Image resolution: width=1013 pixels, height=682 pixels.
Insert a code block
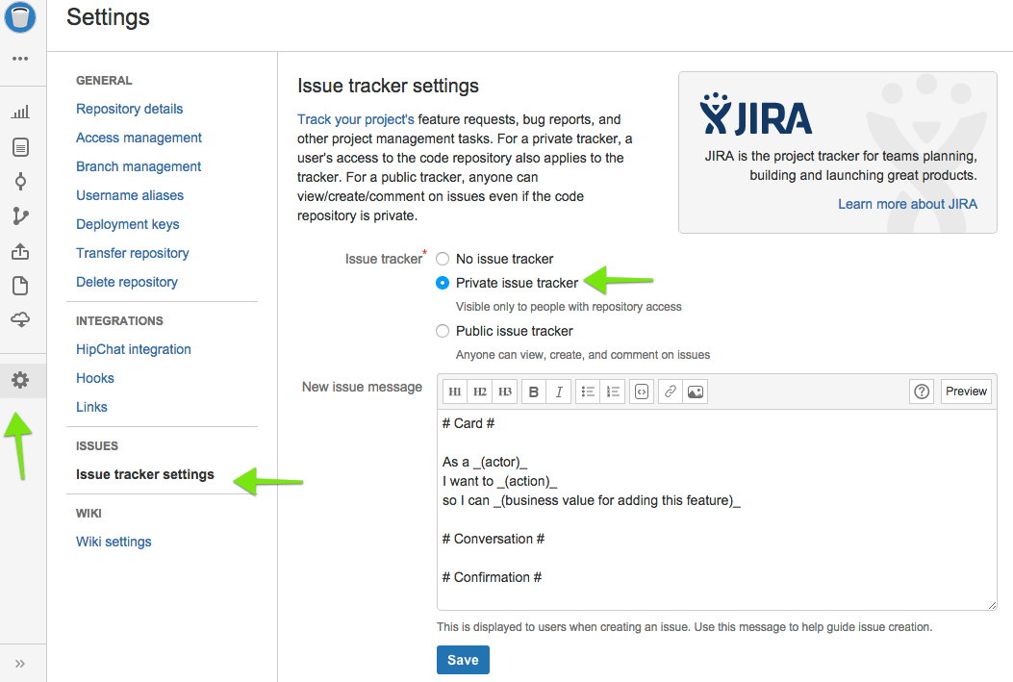click(x=642, y=392)
